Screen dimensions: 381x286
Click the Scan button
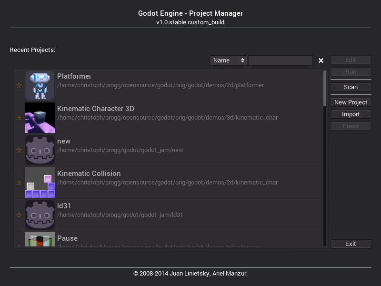click(x=351, y=87)
